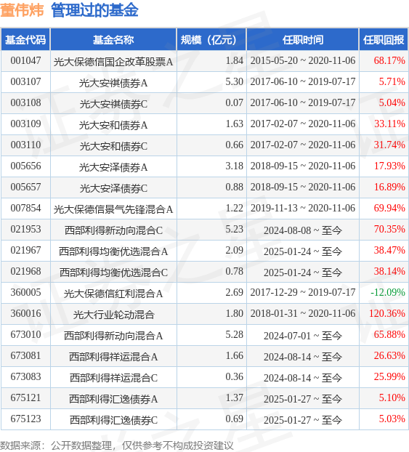This screenshot has height=452, width=409.
Task: Click tenure 2024-08-08 ~ 至今
Action: 303,230
